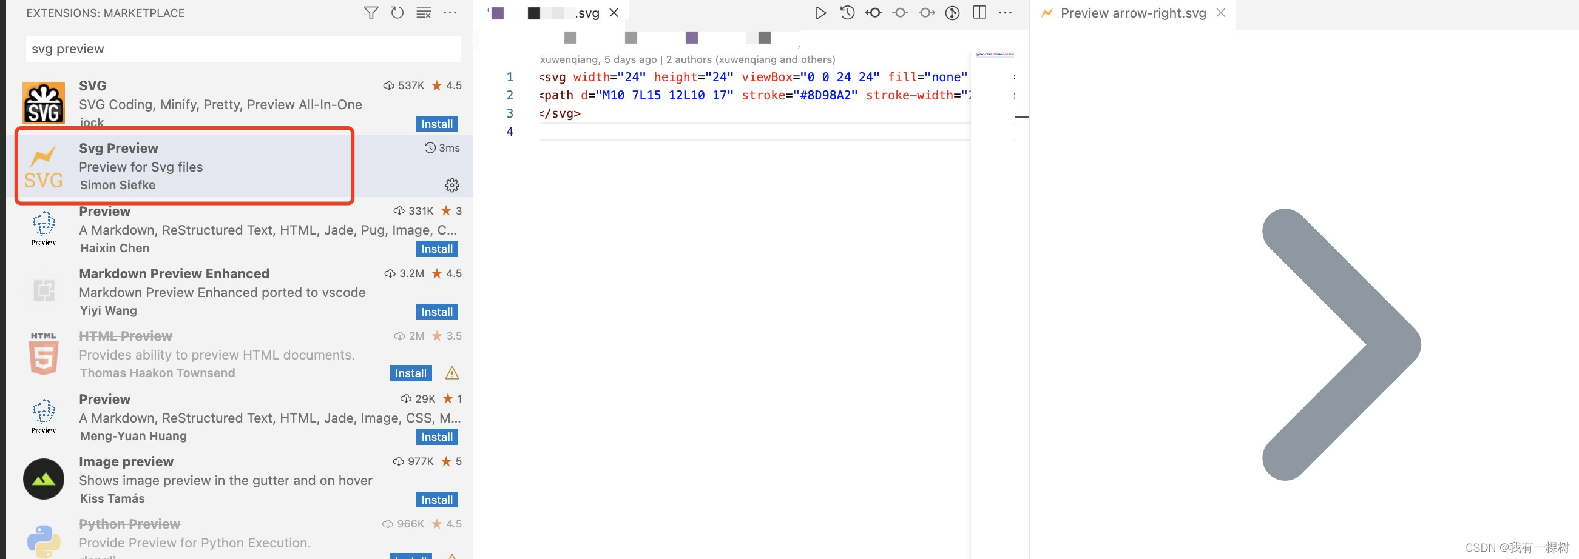Viewport: 1579px width, 559px height.
Task: Run the file with play icon
Action: pyautogui.click(x=820, y=13)
